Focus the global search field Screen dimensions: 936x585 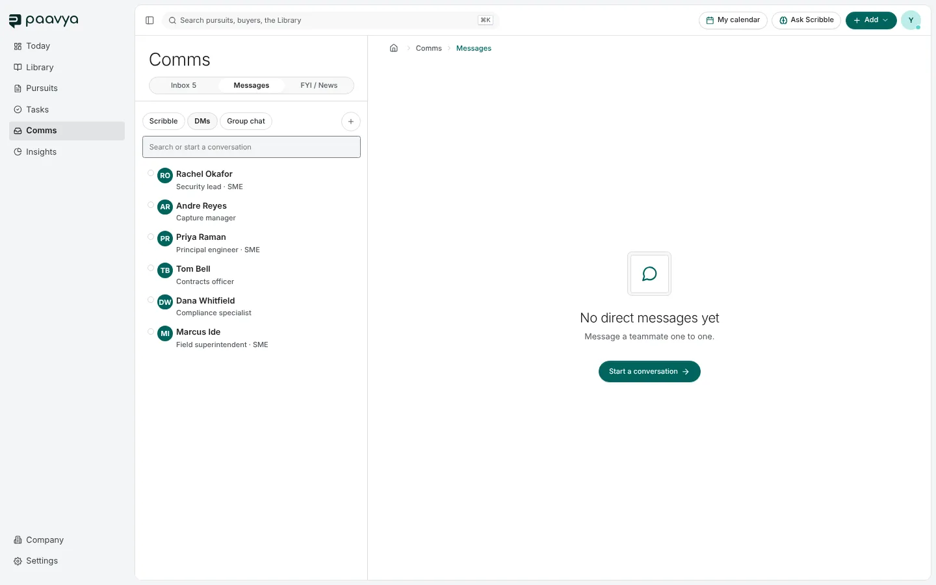331,20
